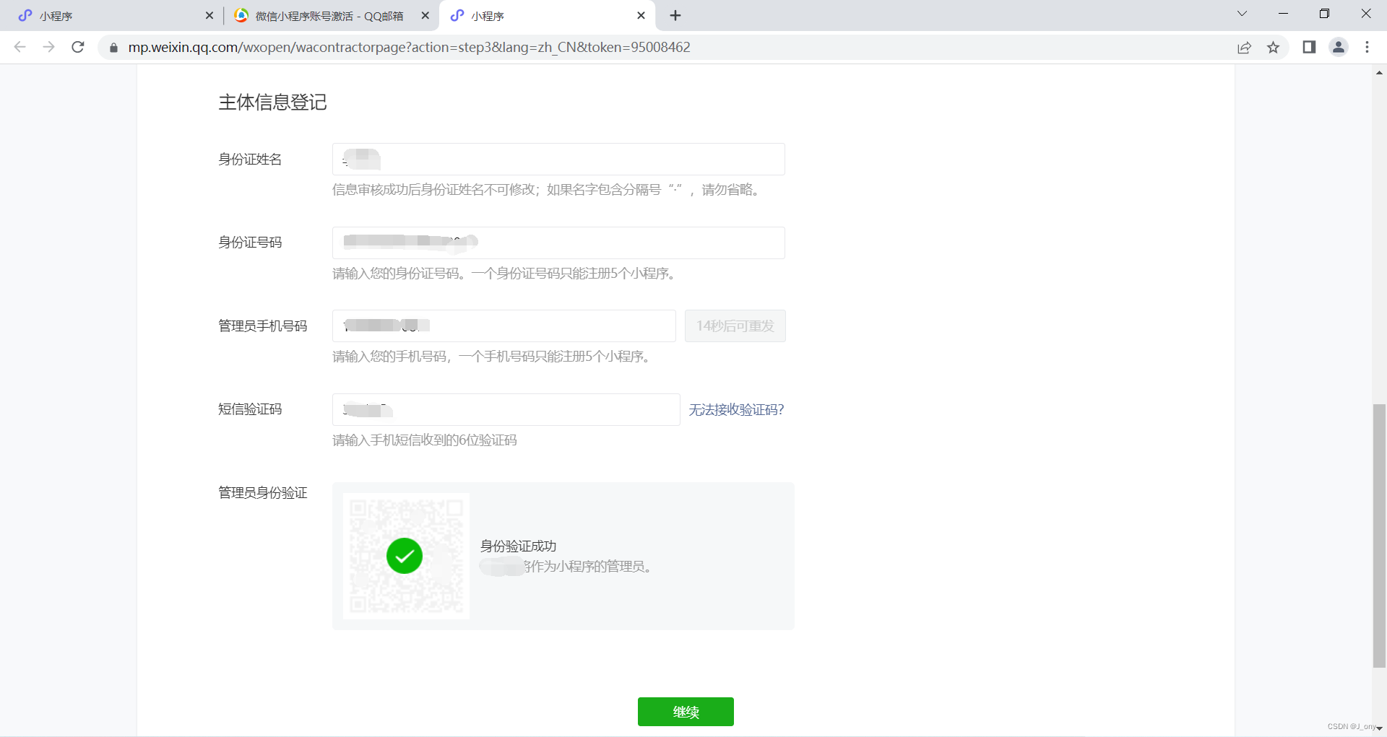Image resolution: width=1387 pixels, height=737 pixels.
Task: Reload the current page
Action: pyautogui.click(x=78, y=47)
